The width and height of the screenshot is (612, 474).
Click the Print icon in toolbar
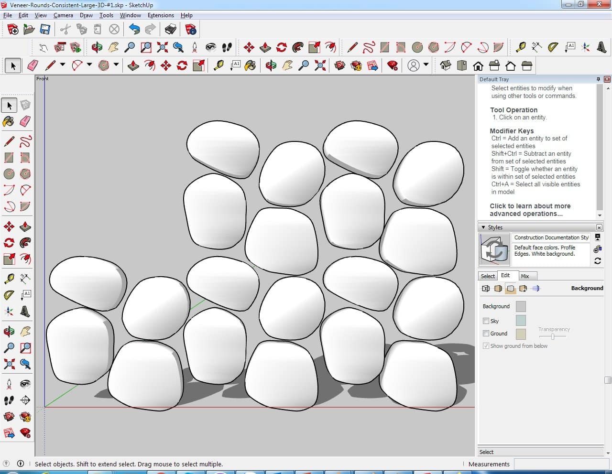pos(171,30)
